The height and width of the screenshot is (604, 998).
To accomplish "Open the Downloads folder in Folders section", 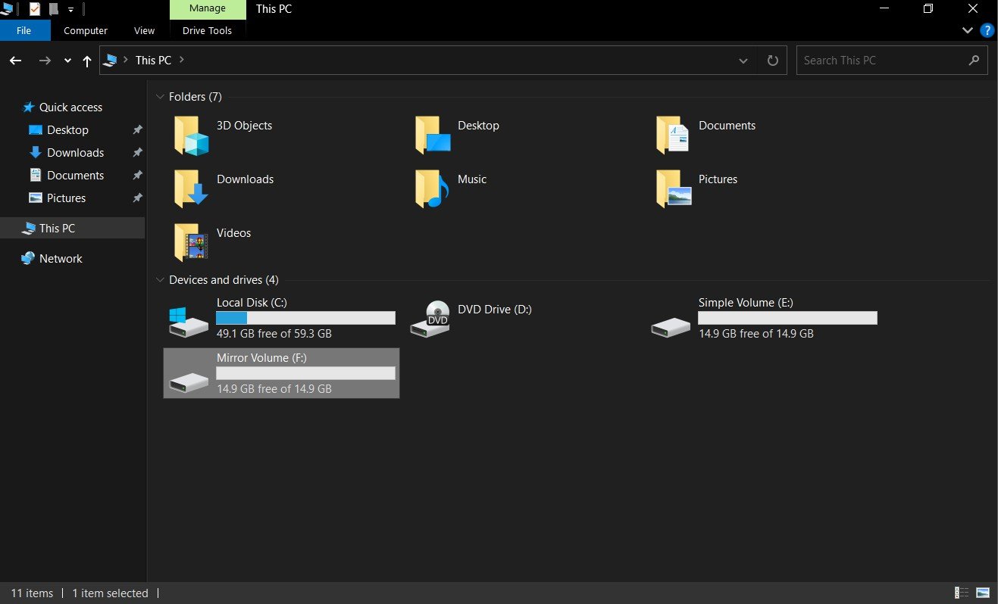I will pyautogui.click(x=191, y=189).
